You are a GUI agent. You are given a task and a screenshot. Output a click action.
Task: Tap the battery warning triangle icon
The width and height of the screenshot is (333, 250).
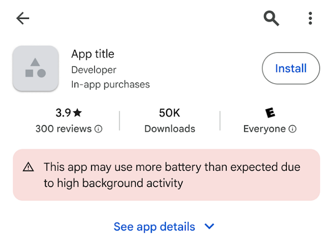(28, 167)
